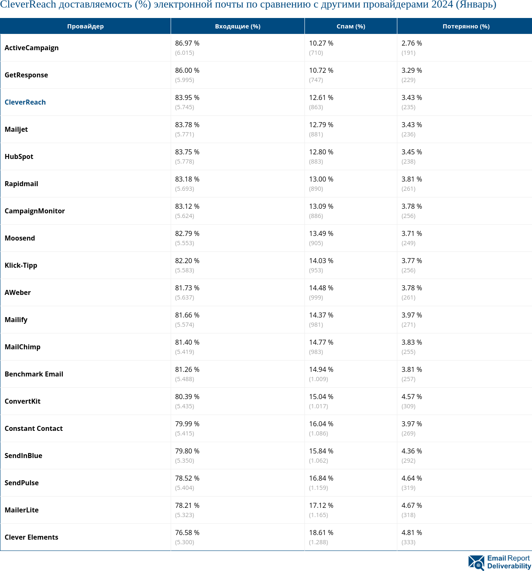Click the HubSpot provider name
Screen dimensions: 532x571
(x=19, y=156)
